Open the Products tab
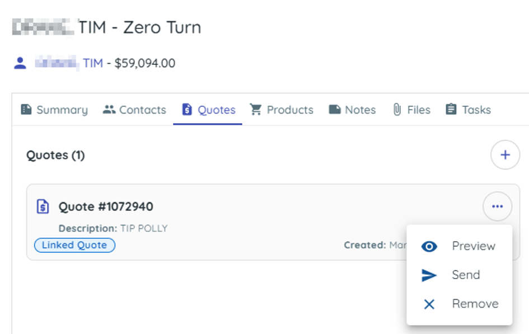This screenshot has height=334, width=529. pos(282,110)
